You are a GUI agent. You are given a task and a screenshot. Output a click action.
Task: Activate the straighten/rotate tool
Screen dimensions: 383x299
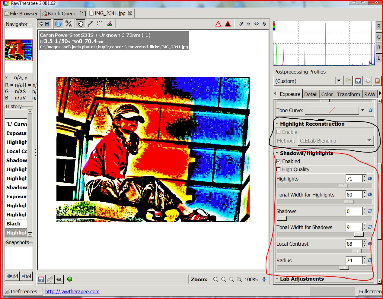110,24
